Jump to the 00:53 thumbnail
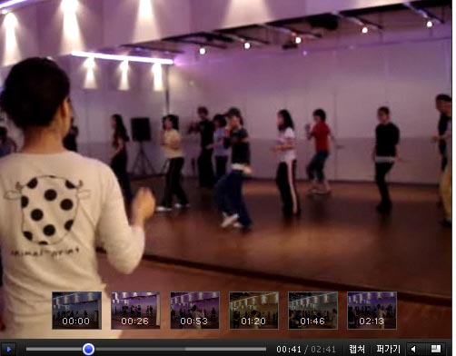The height and width of the screenshot is (356, 456). coord(194,311)
